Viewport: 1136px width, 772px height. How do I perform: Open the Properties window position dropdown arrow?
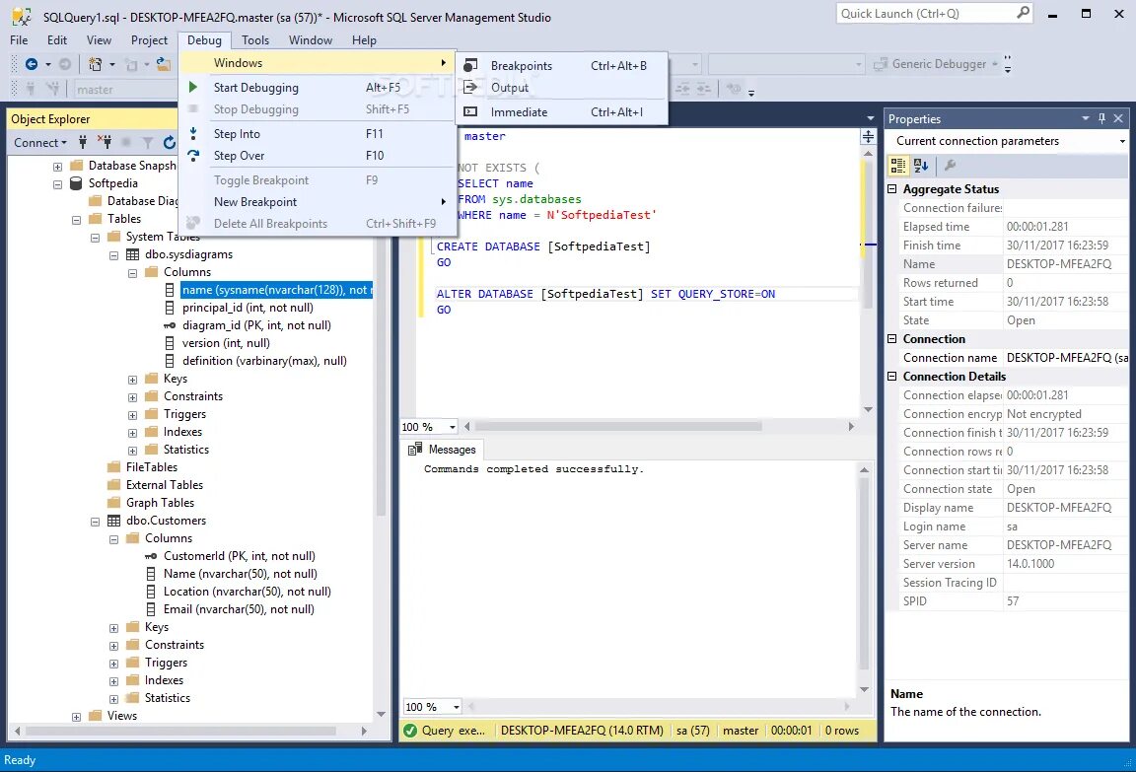[x=1086, y=118]
